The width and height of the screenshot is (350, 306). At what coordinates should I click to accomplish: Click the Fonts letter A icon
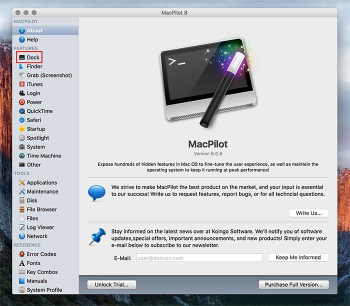(x=22, y=263)
